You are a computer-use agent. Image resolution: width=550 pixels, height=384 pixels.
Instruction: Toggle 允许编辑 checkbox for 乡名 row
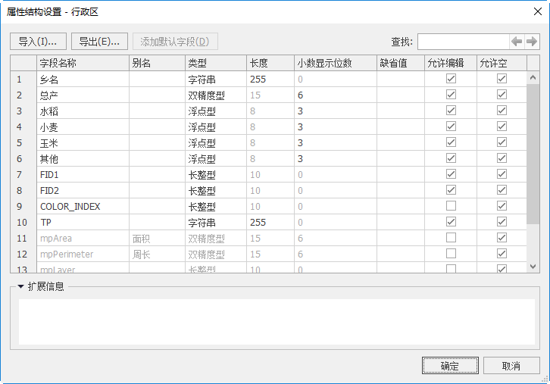tap(451, 79)
